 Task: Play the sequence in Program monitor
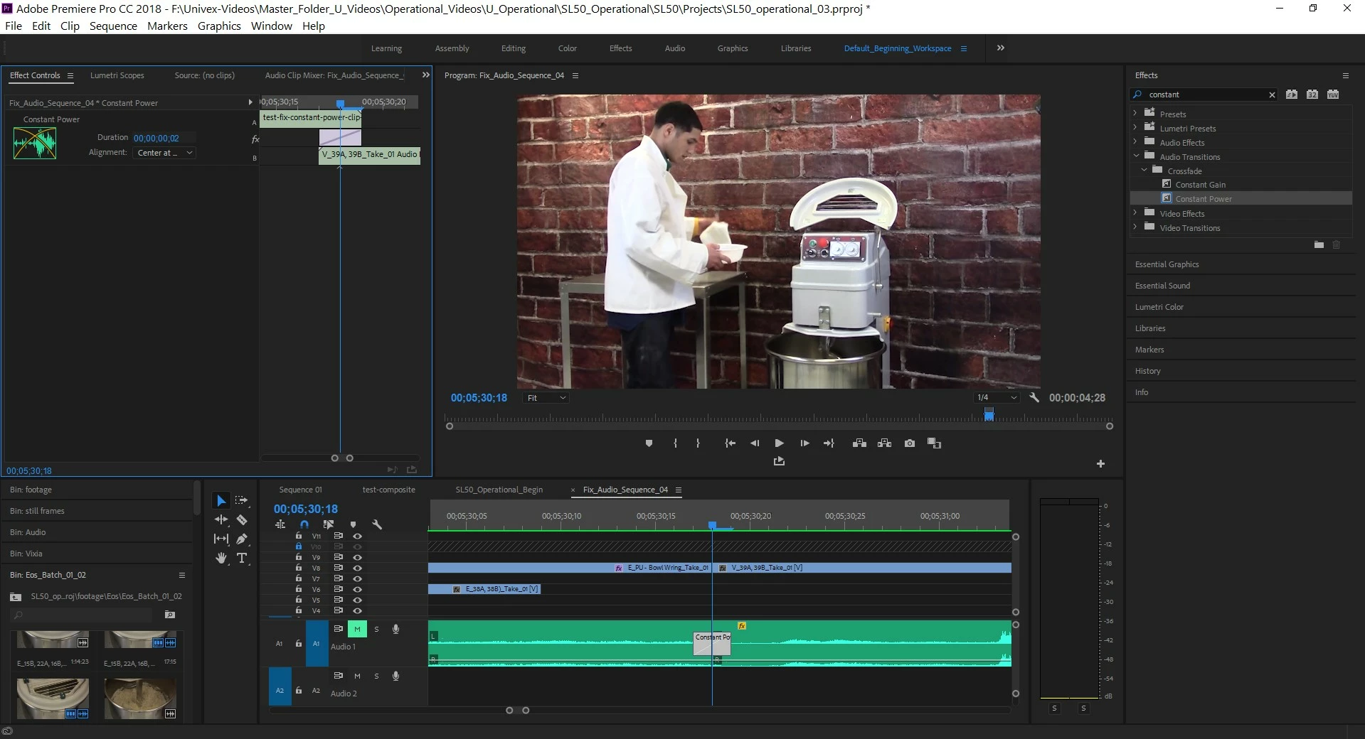779,443
